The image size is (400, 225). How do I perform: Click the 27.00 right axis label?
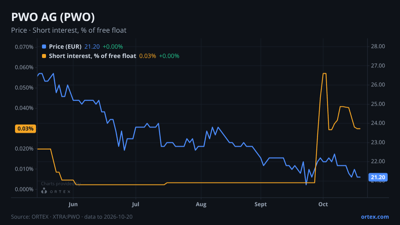tap(378, 66)
